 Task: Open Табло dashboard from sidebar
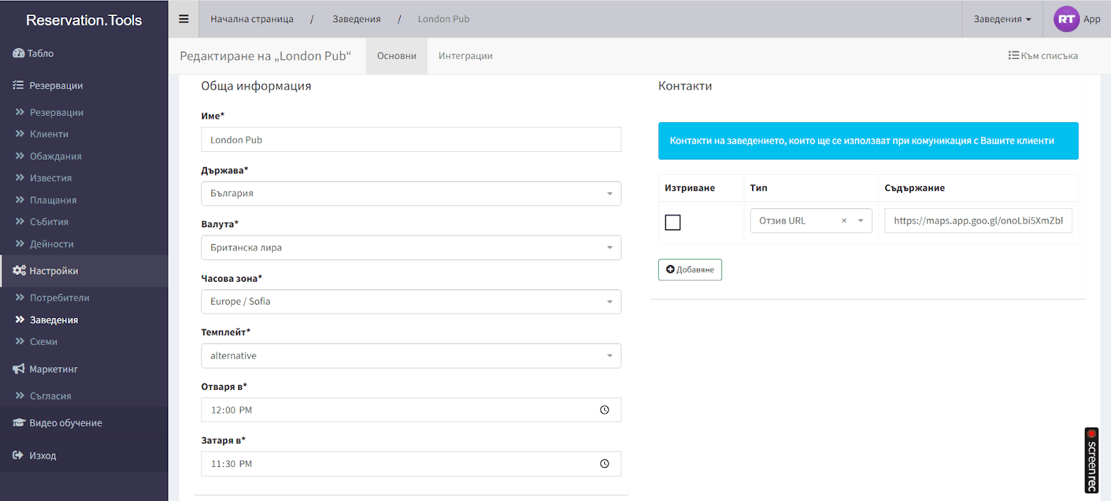tap(40, 53)
